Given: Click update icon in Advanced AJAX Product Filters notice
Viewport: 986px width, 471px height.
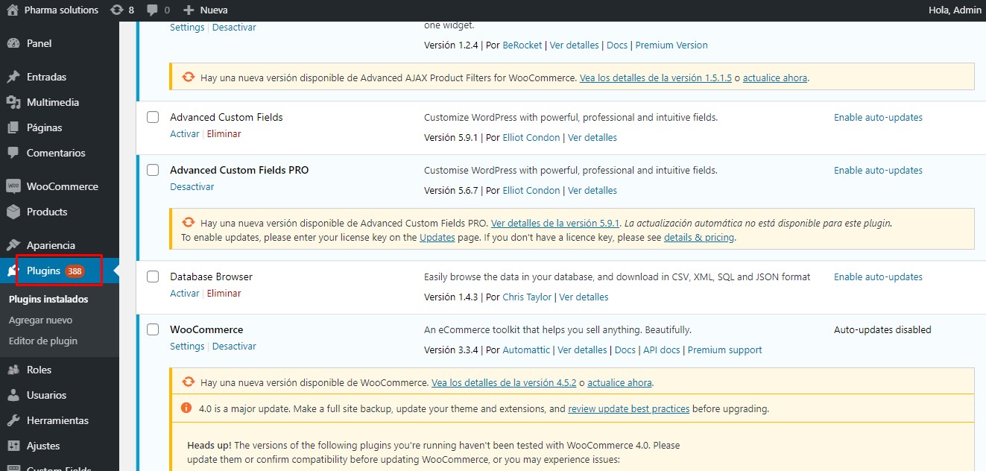Looking at the screenshot, I should click(189, 77).
